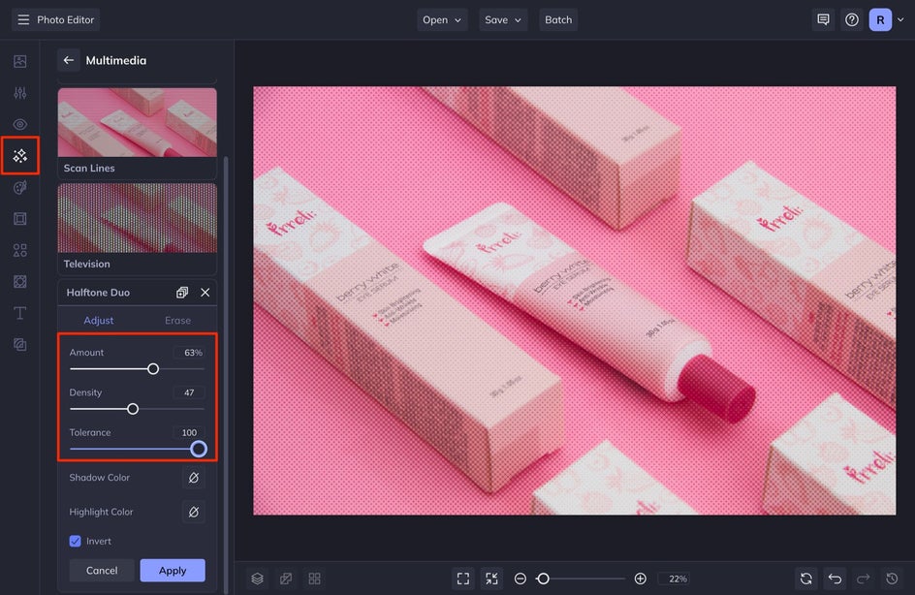Click the canvas product photo

[574, 300]
